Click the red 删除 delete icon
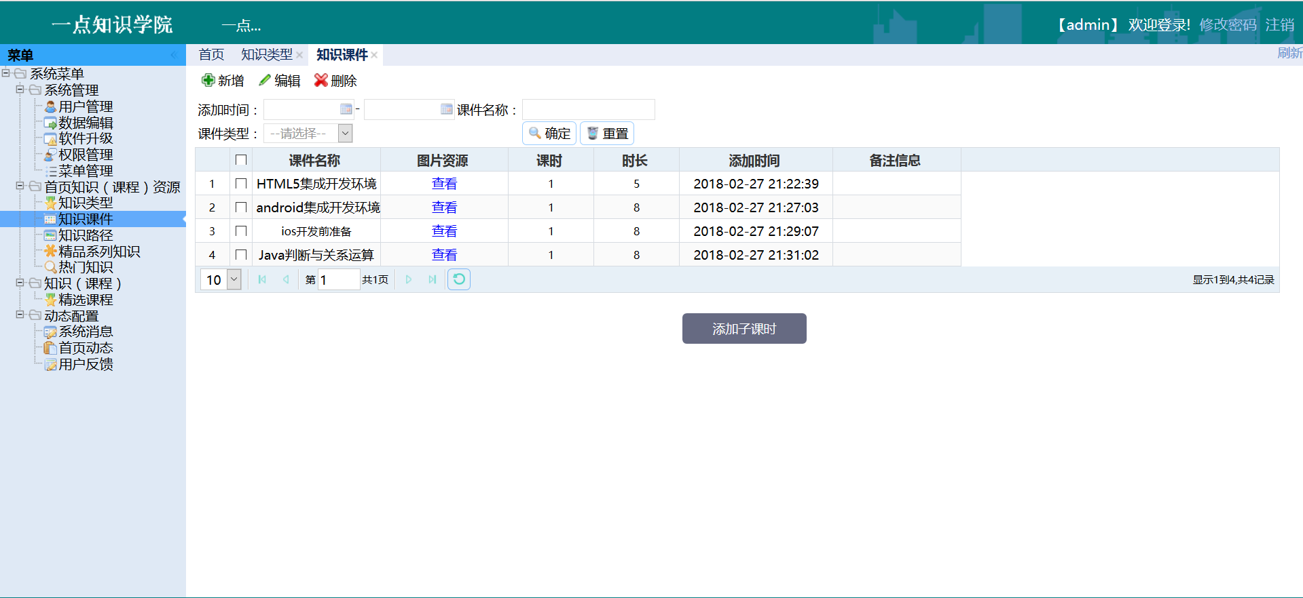1303x598 pixels. click(320, 81)
